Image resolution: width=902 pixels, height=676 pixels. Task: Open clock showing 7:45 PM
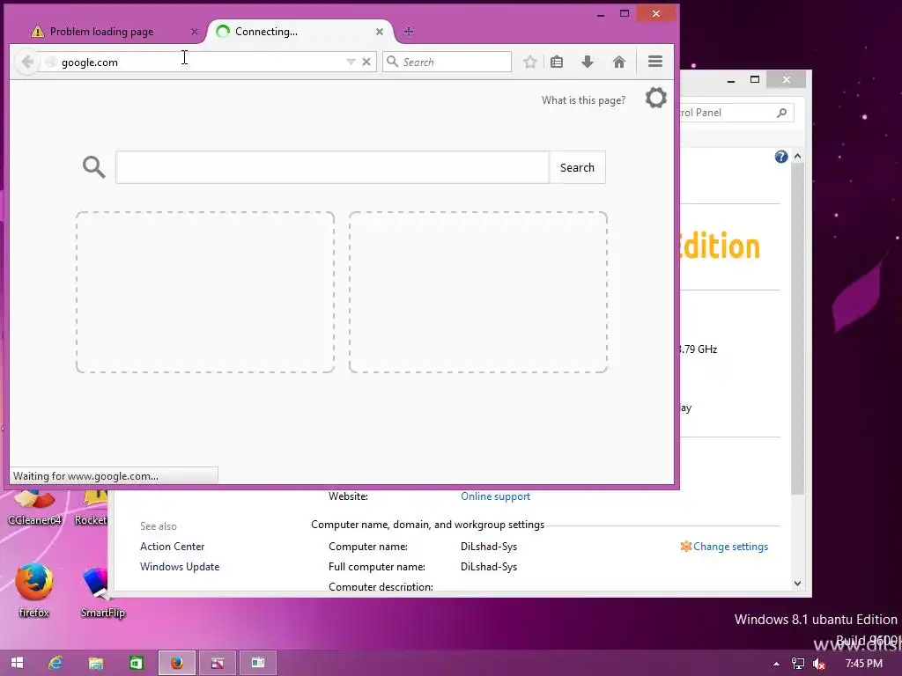point(863,664)
